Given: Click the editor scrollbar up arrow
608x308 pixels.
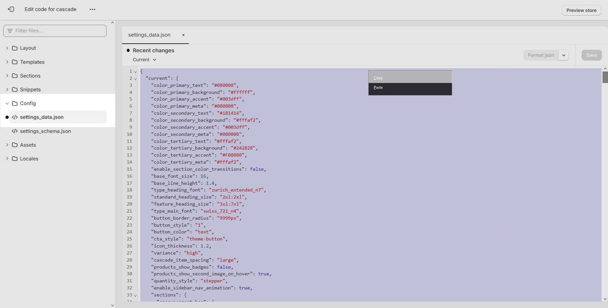Looking at the screenshot, I should click(605, 69).
